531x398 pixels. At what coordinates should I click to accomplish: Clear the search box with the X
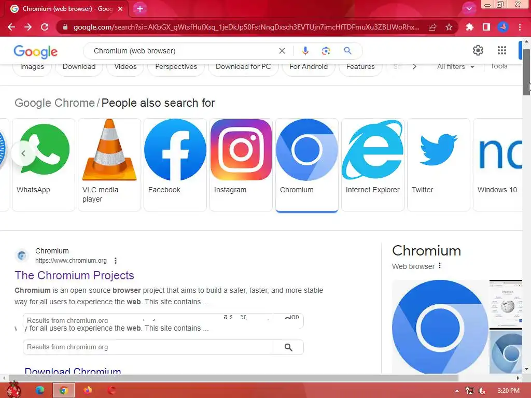(x=282, y=51)
